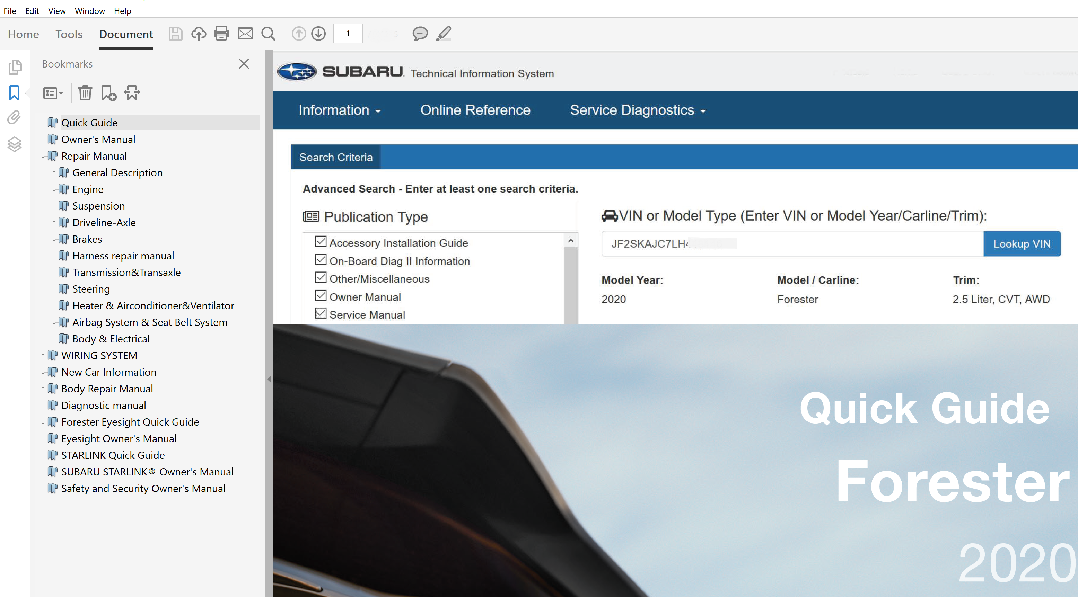The image size is (1078, 597).
Task: Go to next page arrow icon
Action: tap(318, 34)
